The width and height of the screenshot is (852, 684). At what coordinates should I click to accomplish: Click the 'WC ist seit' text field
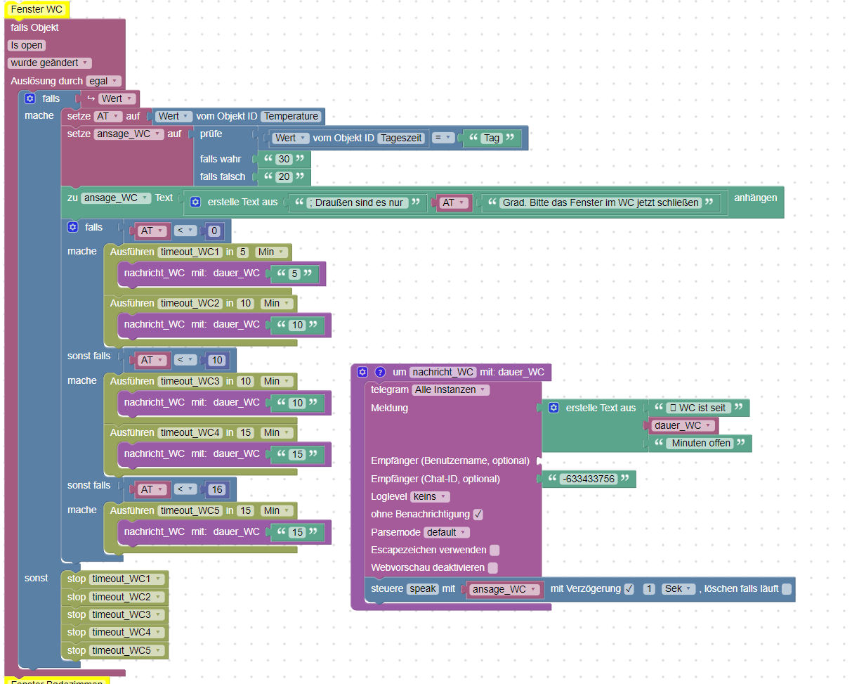[697, 408]
